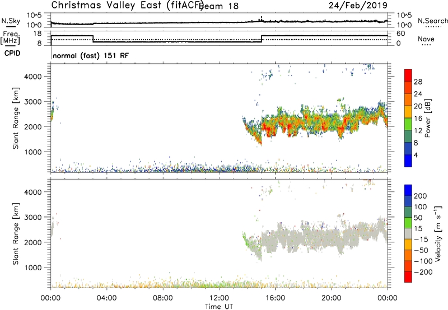This screenshot has width=448, height=310.
Task: Click the '16:00' time tick label
Action: point(275,298)
